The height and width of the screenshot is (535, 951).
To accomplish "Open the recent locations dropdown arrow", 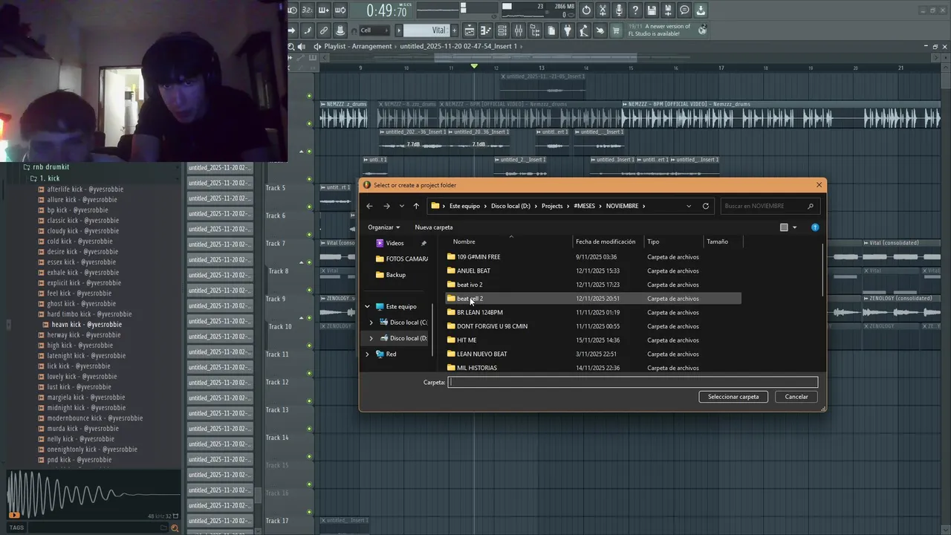I will [402, 206].
